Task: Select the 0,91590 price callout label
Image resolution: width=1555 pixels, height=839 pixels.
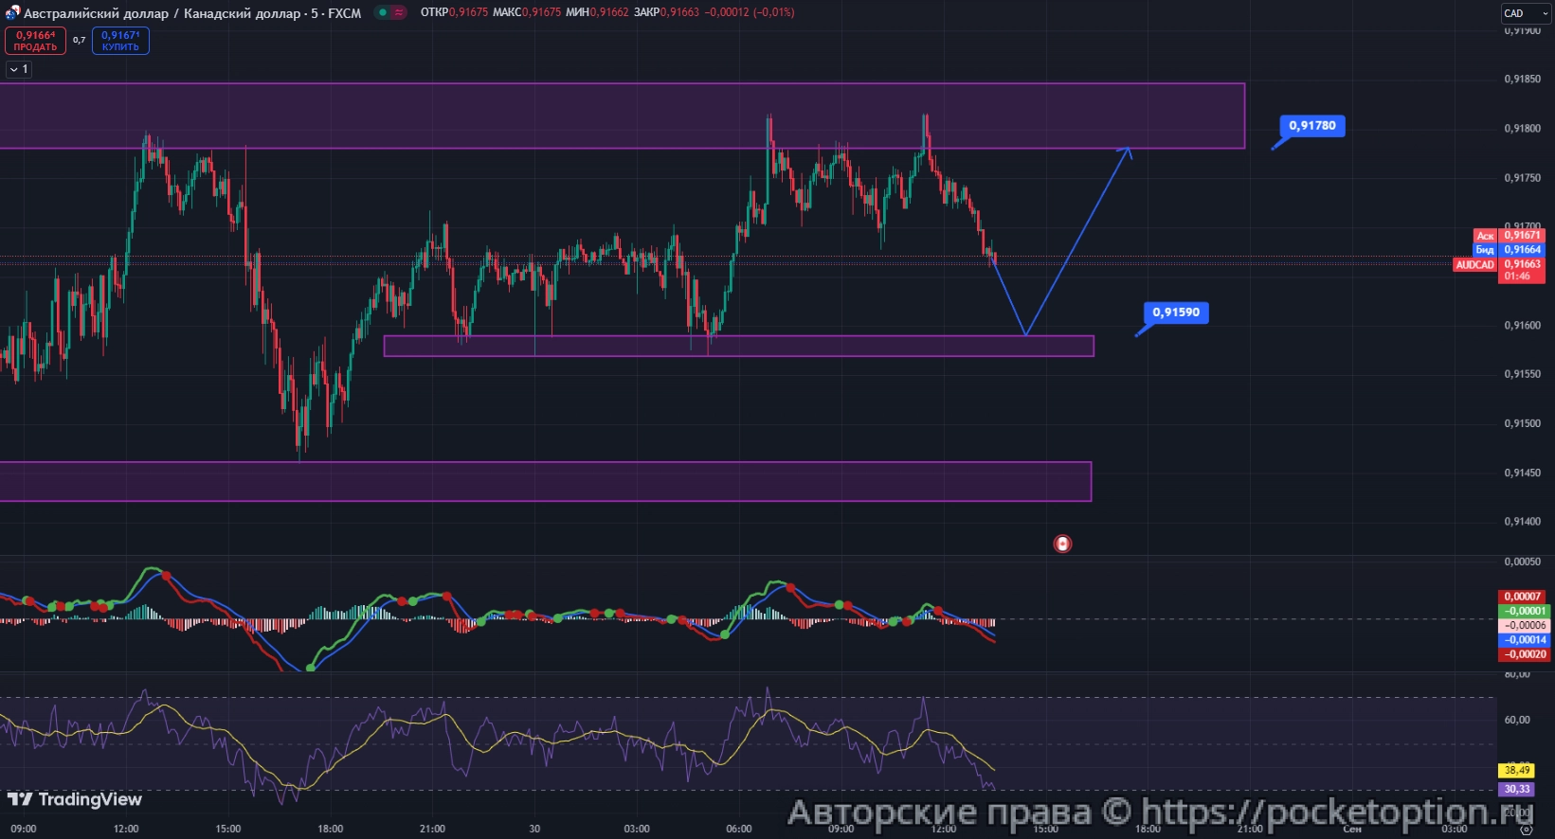Action: click(x=1175, y=312)
